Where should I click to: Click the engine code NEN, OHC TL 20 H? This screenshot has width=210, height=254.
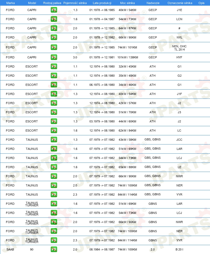(179, 48)
